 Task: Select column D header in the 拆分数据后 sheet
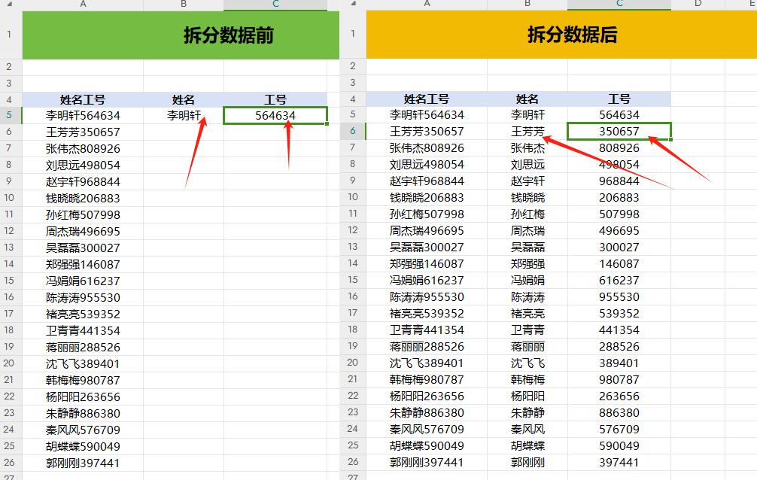point(698,3)
